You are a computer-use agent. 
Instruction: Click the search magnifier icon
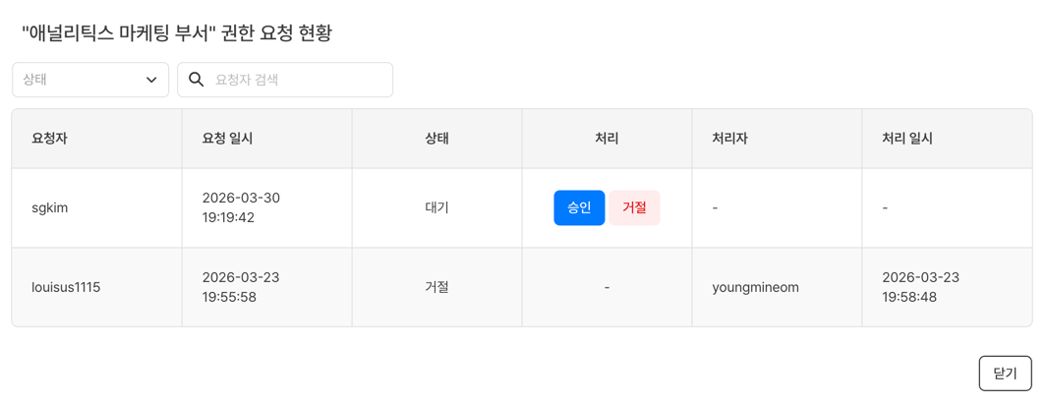point(197,80)
